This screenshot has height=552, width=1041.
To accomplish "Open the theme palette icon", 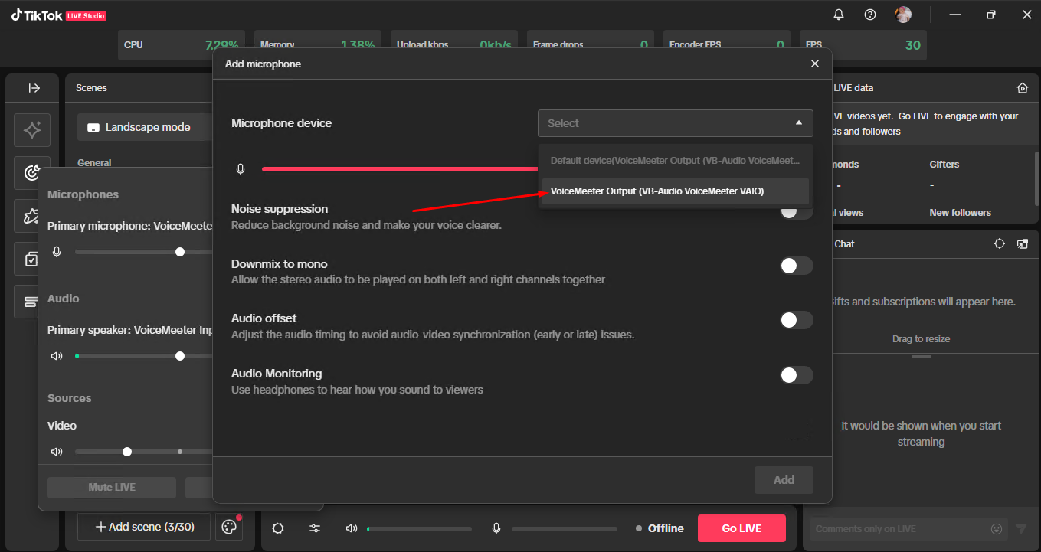I will tap(229, 527).
